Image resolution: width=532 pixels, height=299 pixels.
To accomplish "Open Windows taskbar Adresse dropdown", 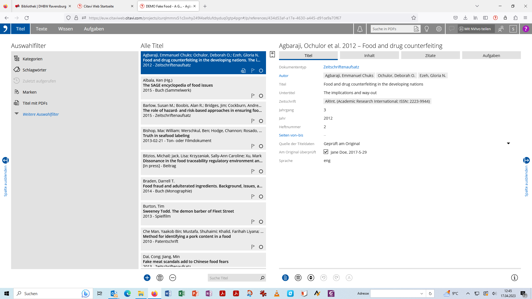I will click(422, 293).
